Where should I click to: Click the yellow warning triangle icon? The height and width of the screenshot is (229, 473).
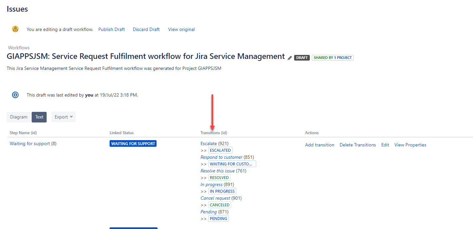pyautogui.click(x=15, y=29)
